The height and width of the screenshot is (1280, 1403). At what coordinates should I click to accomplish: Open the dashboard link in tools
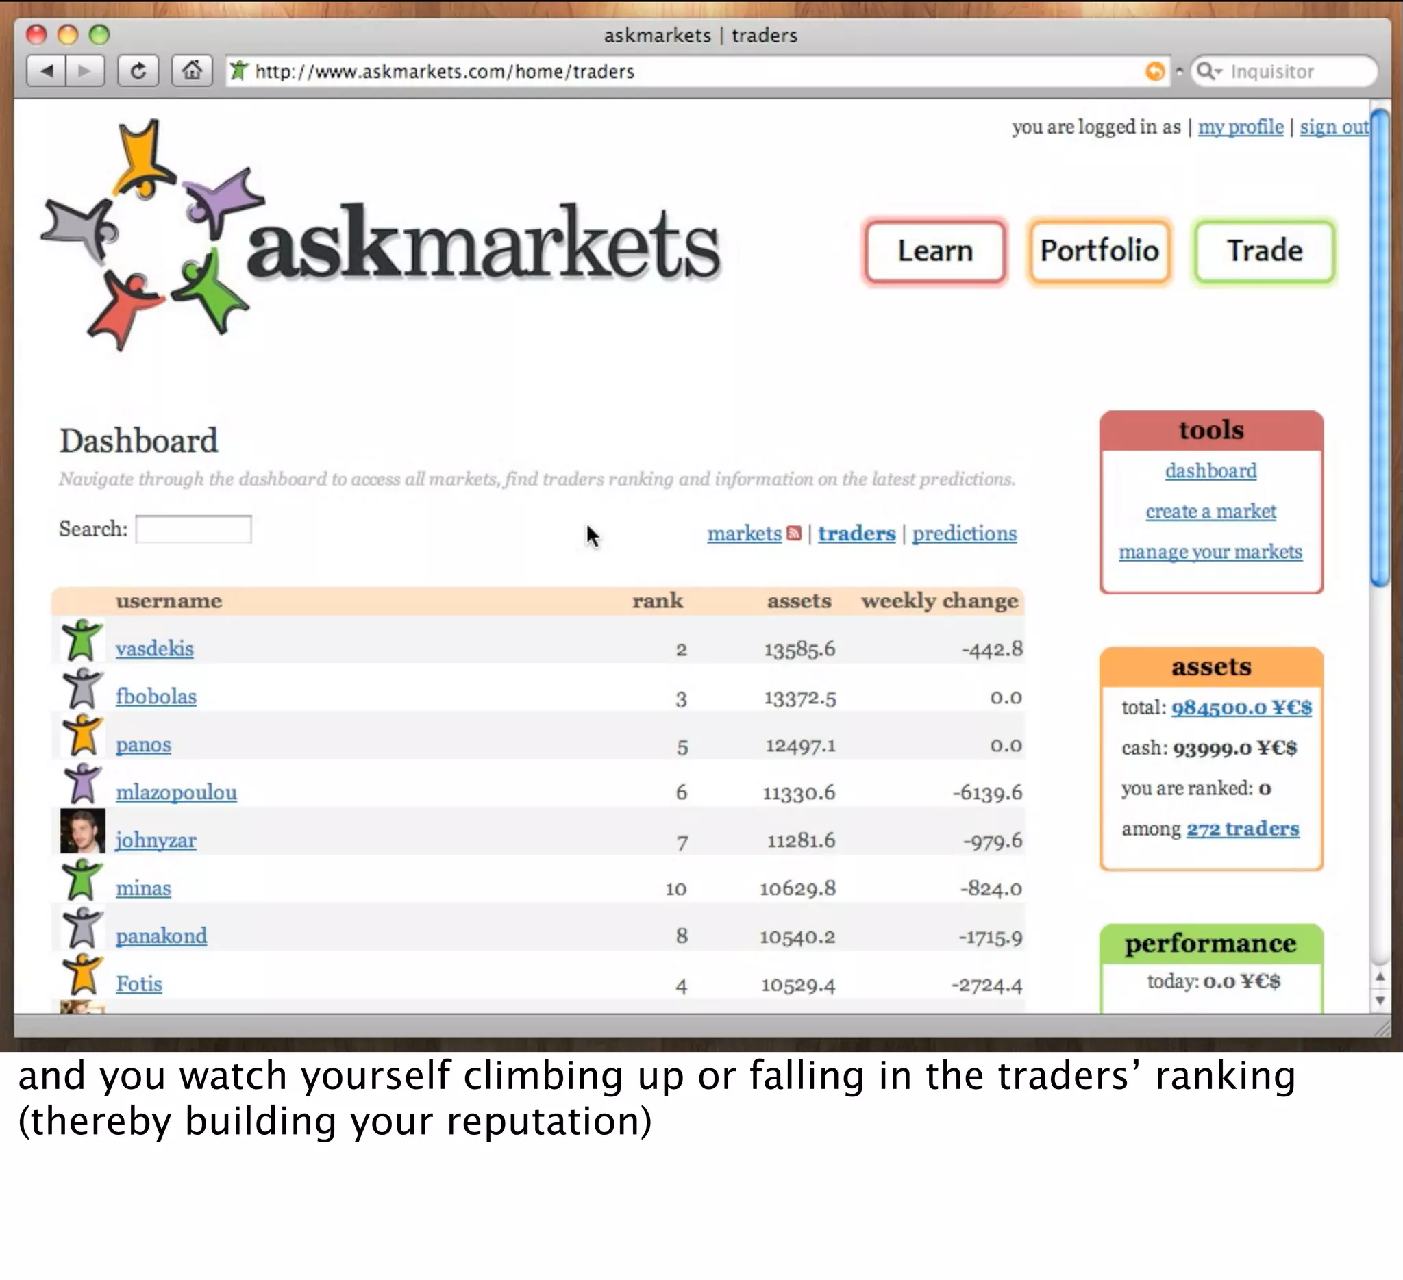tap(1211, 471)
